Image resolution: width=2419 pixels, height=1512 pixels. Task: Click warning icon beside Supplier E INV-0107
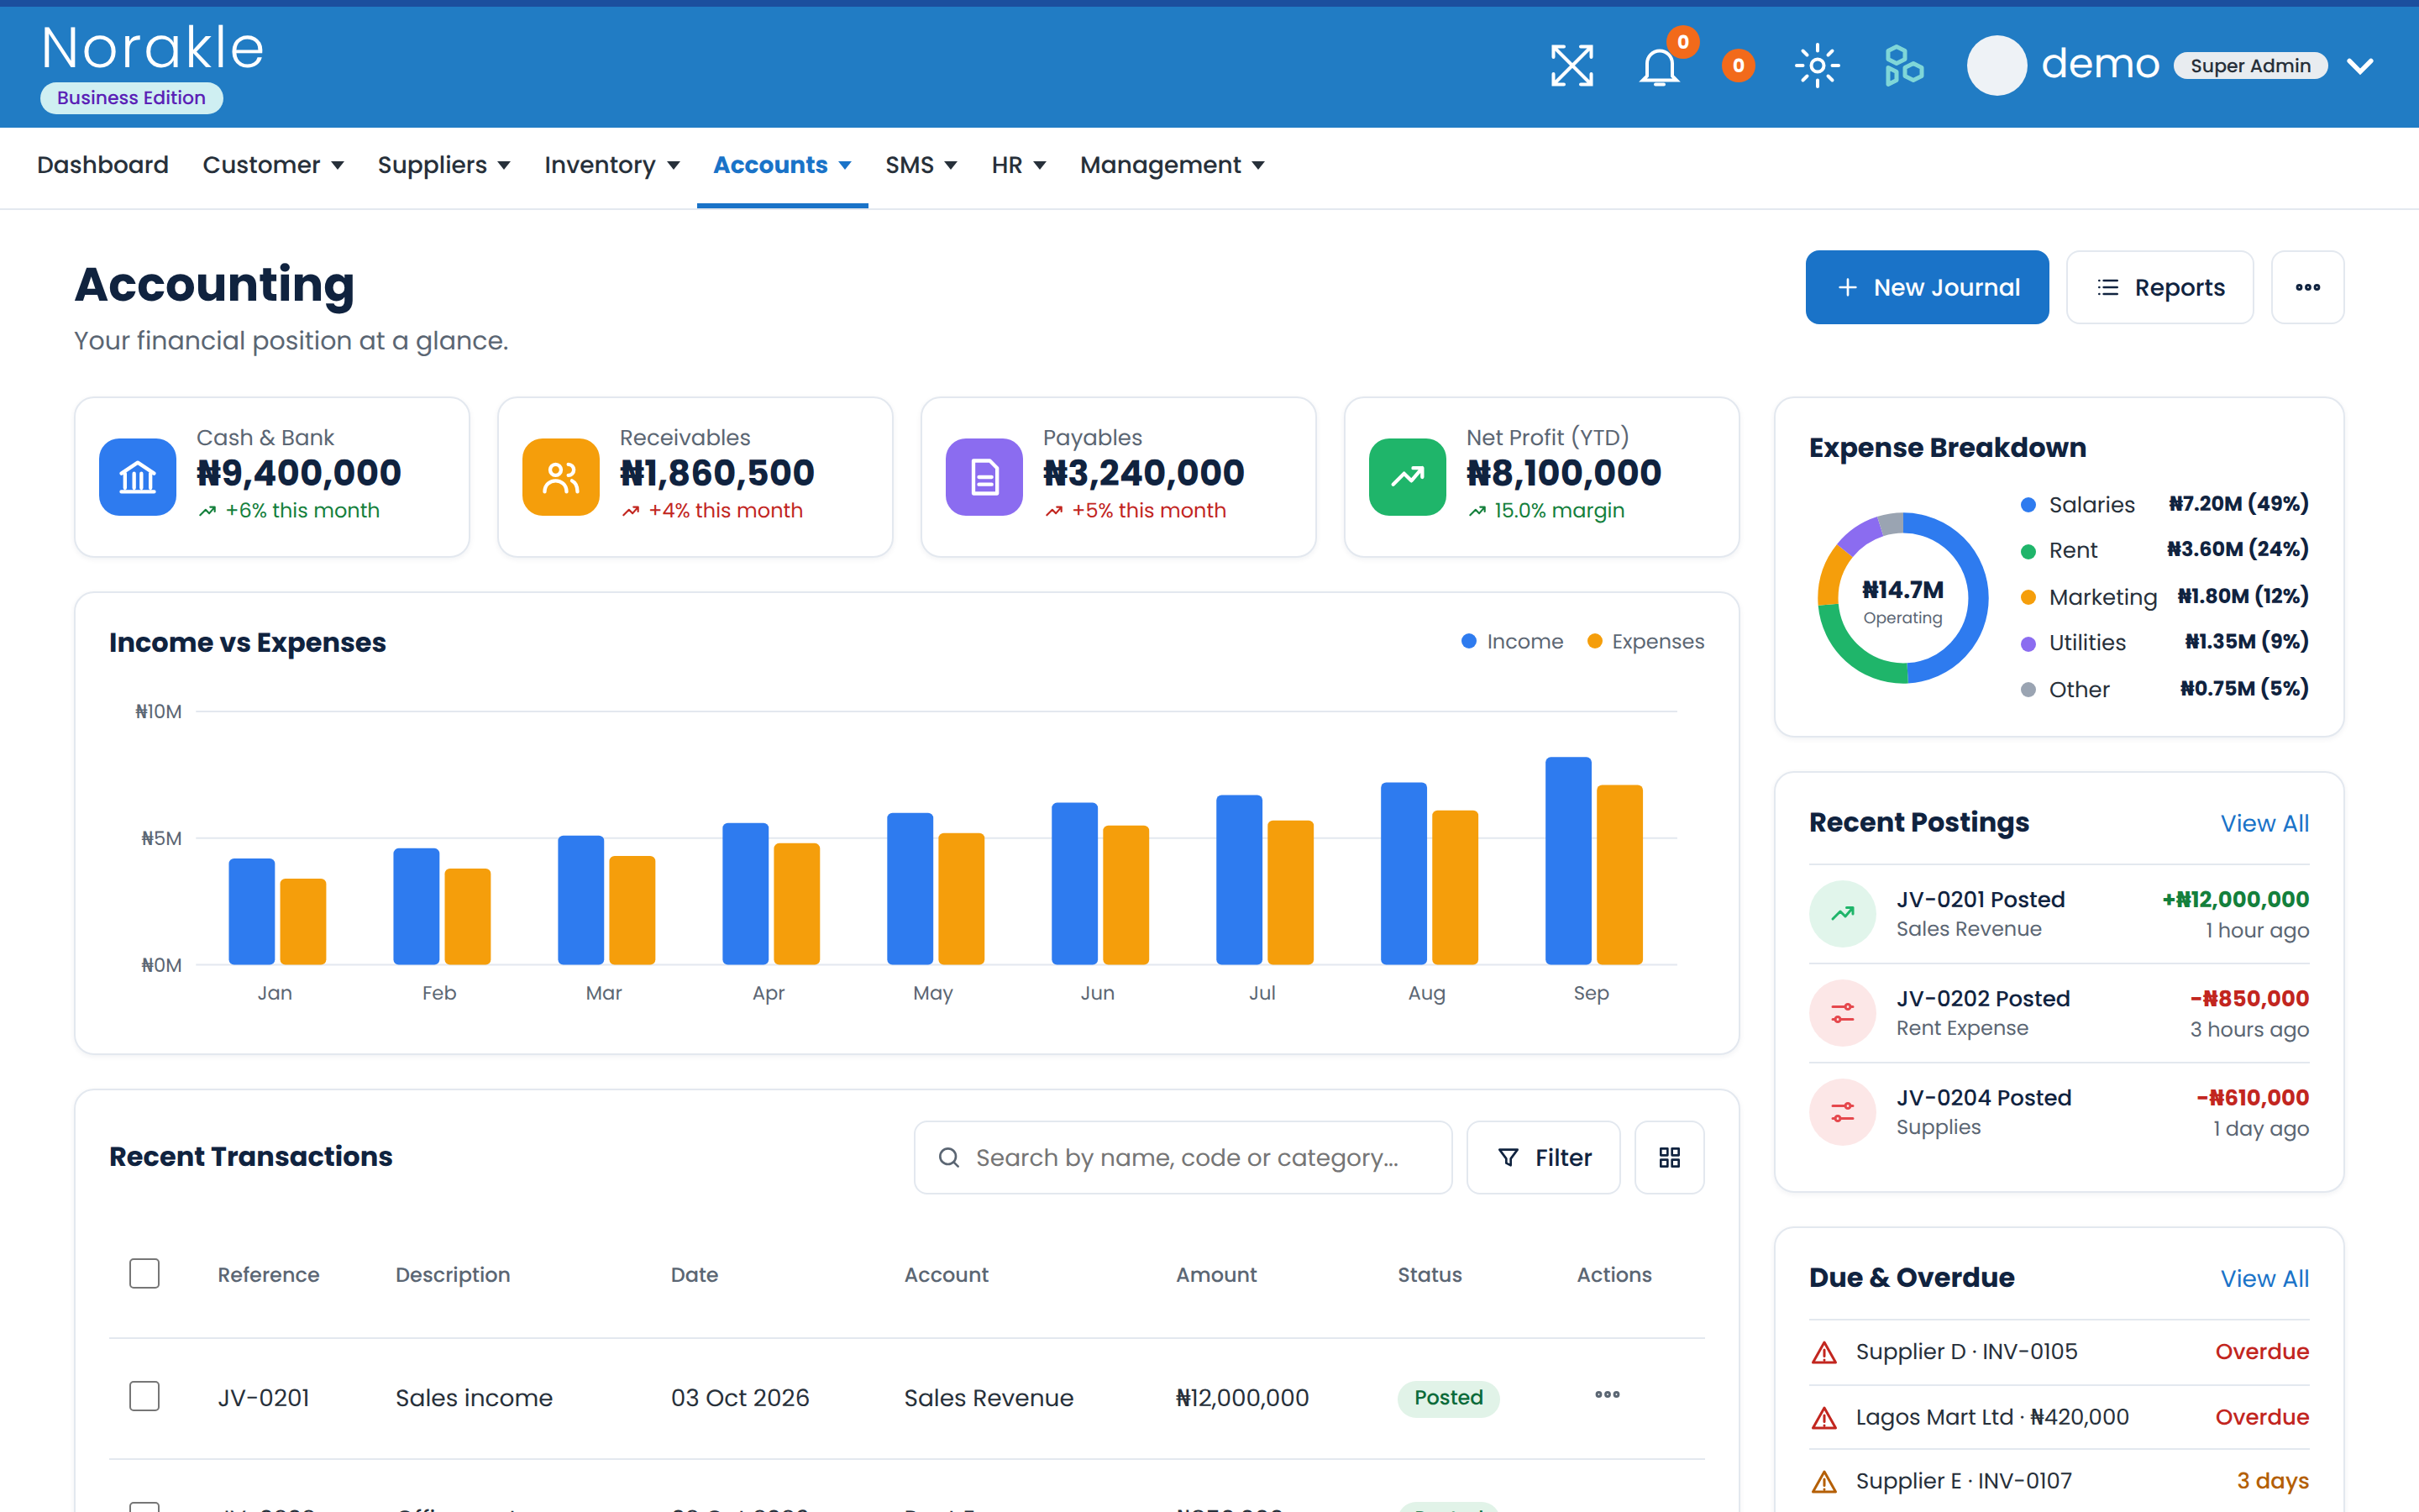tap(1824, 1482)
